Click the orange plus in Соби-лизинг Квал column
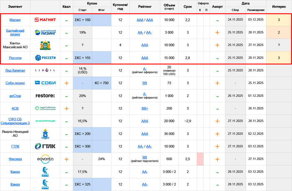The image size is (292, 191). pos(66,83)
